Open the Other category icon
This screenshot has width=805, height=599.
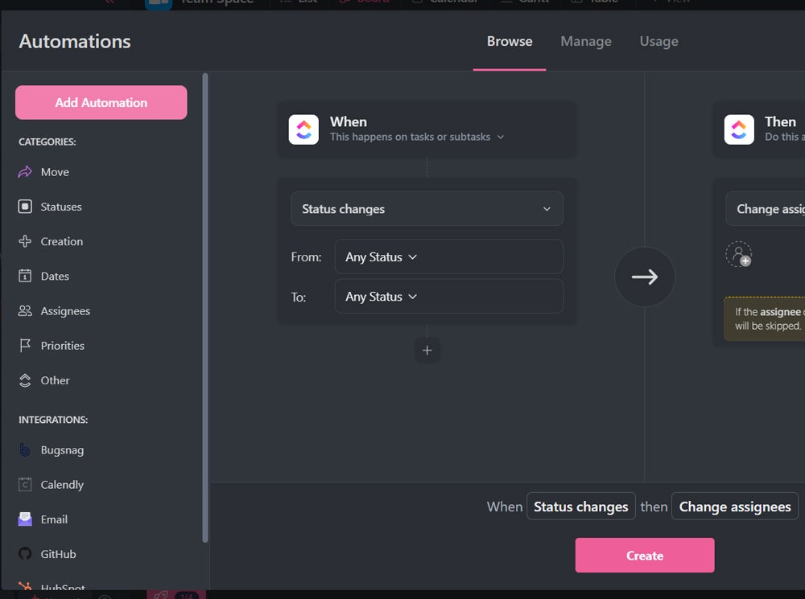[25, 380]
